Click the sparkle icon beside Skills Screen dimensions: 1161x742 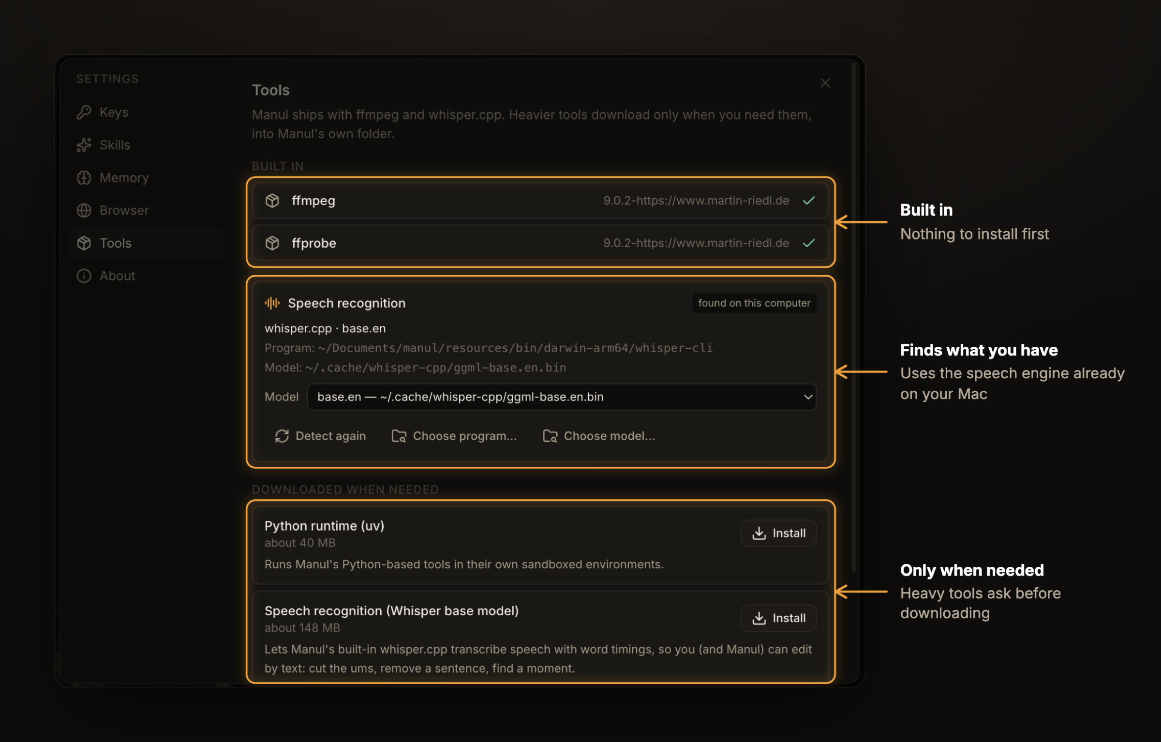click(x=84, y=145)
